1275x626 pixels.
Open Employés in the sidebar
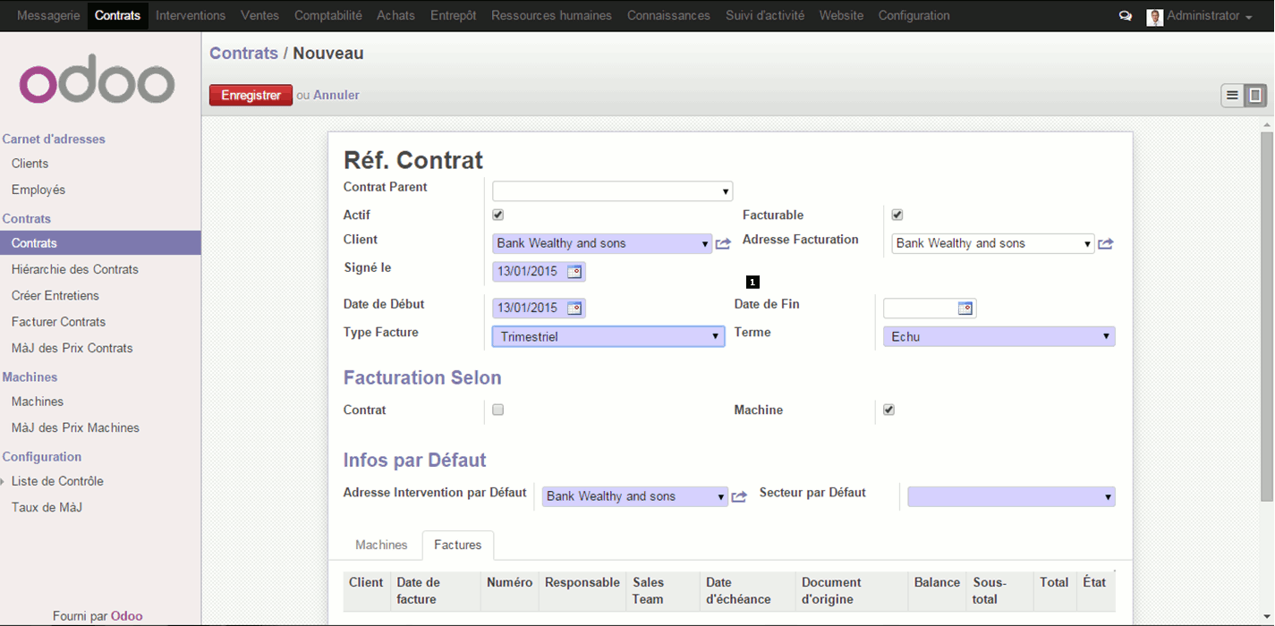[38, 190]
